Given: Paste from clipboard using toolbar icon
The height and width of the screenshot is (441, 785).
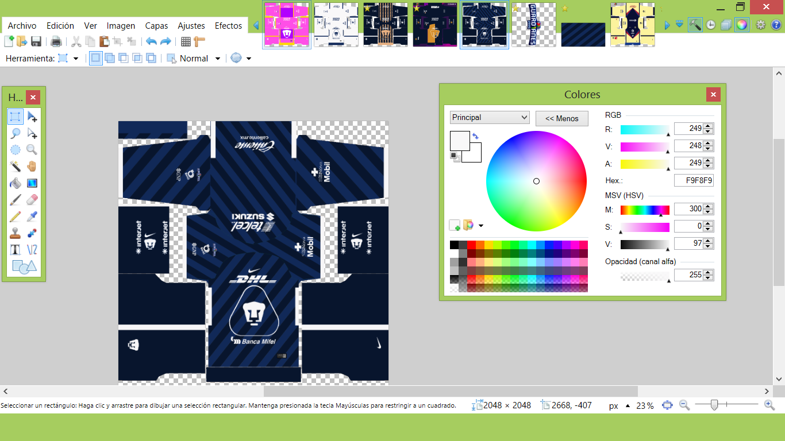Looking at the screenshot, I should pyautogui.click(x=104, y=41).
